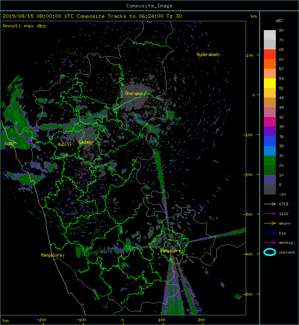Click the 'Annot: max dbz' annotation label
The height and width of the screenshot is (325, 299).
24,26
